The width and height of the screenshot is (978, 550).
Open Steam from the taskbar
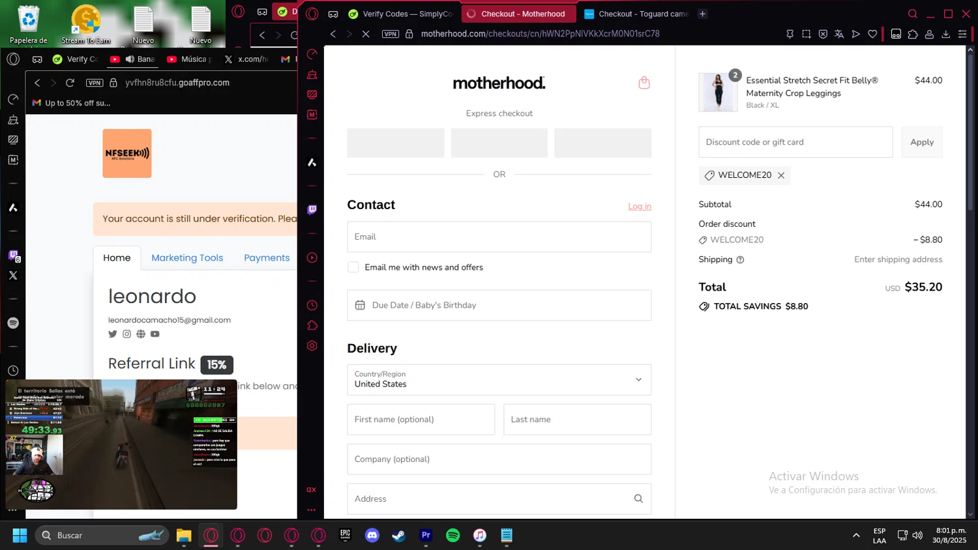click(x=399, y=535)
